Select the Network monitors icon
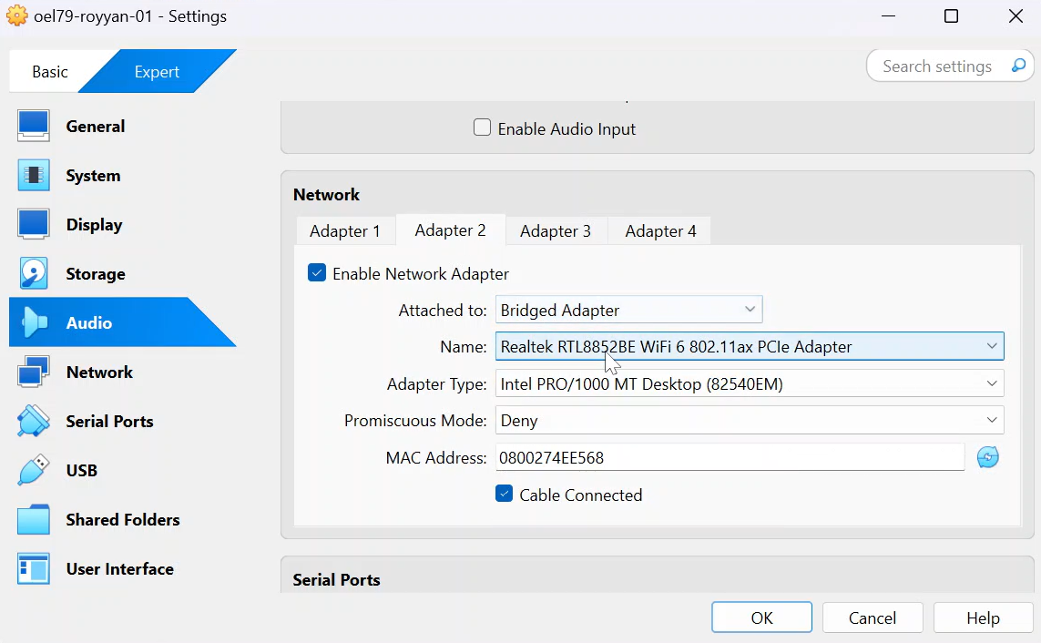1041x643 pixels. coord(34,373)
